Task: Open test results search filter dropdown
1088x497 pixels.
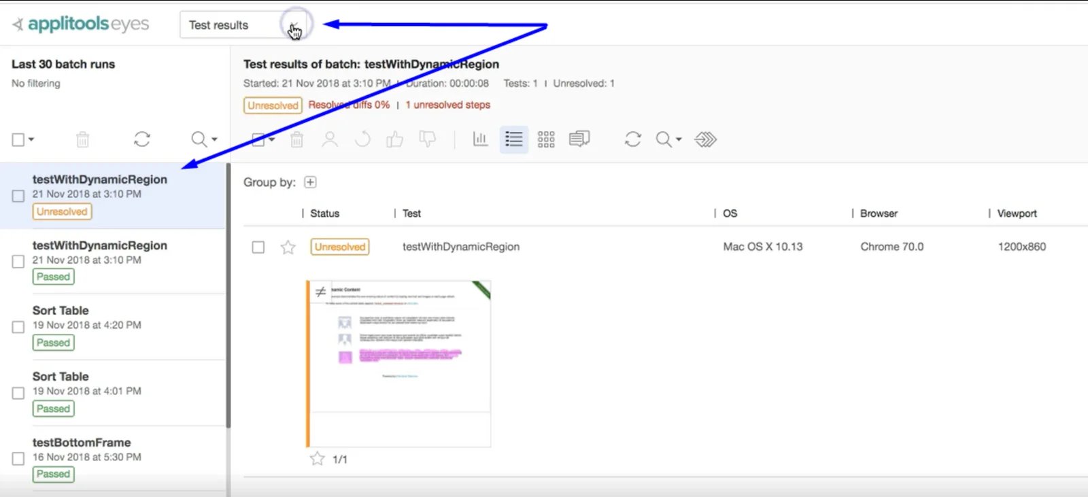Action: 668,139
